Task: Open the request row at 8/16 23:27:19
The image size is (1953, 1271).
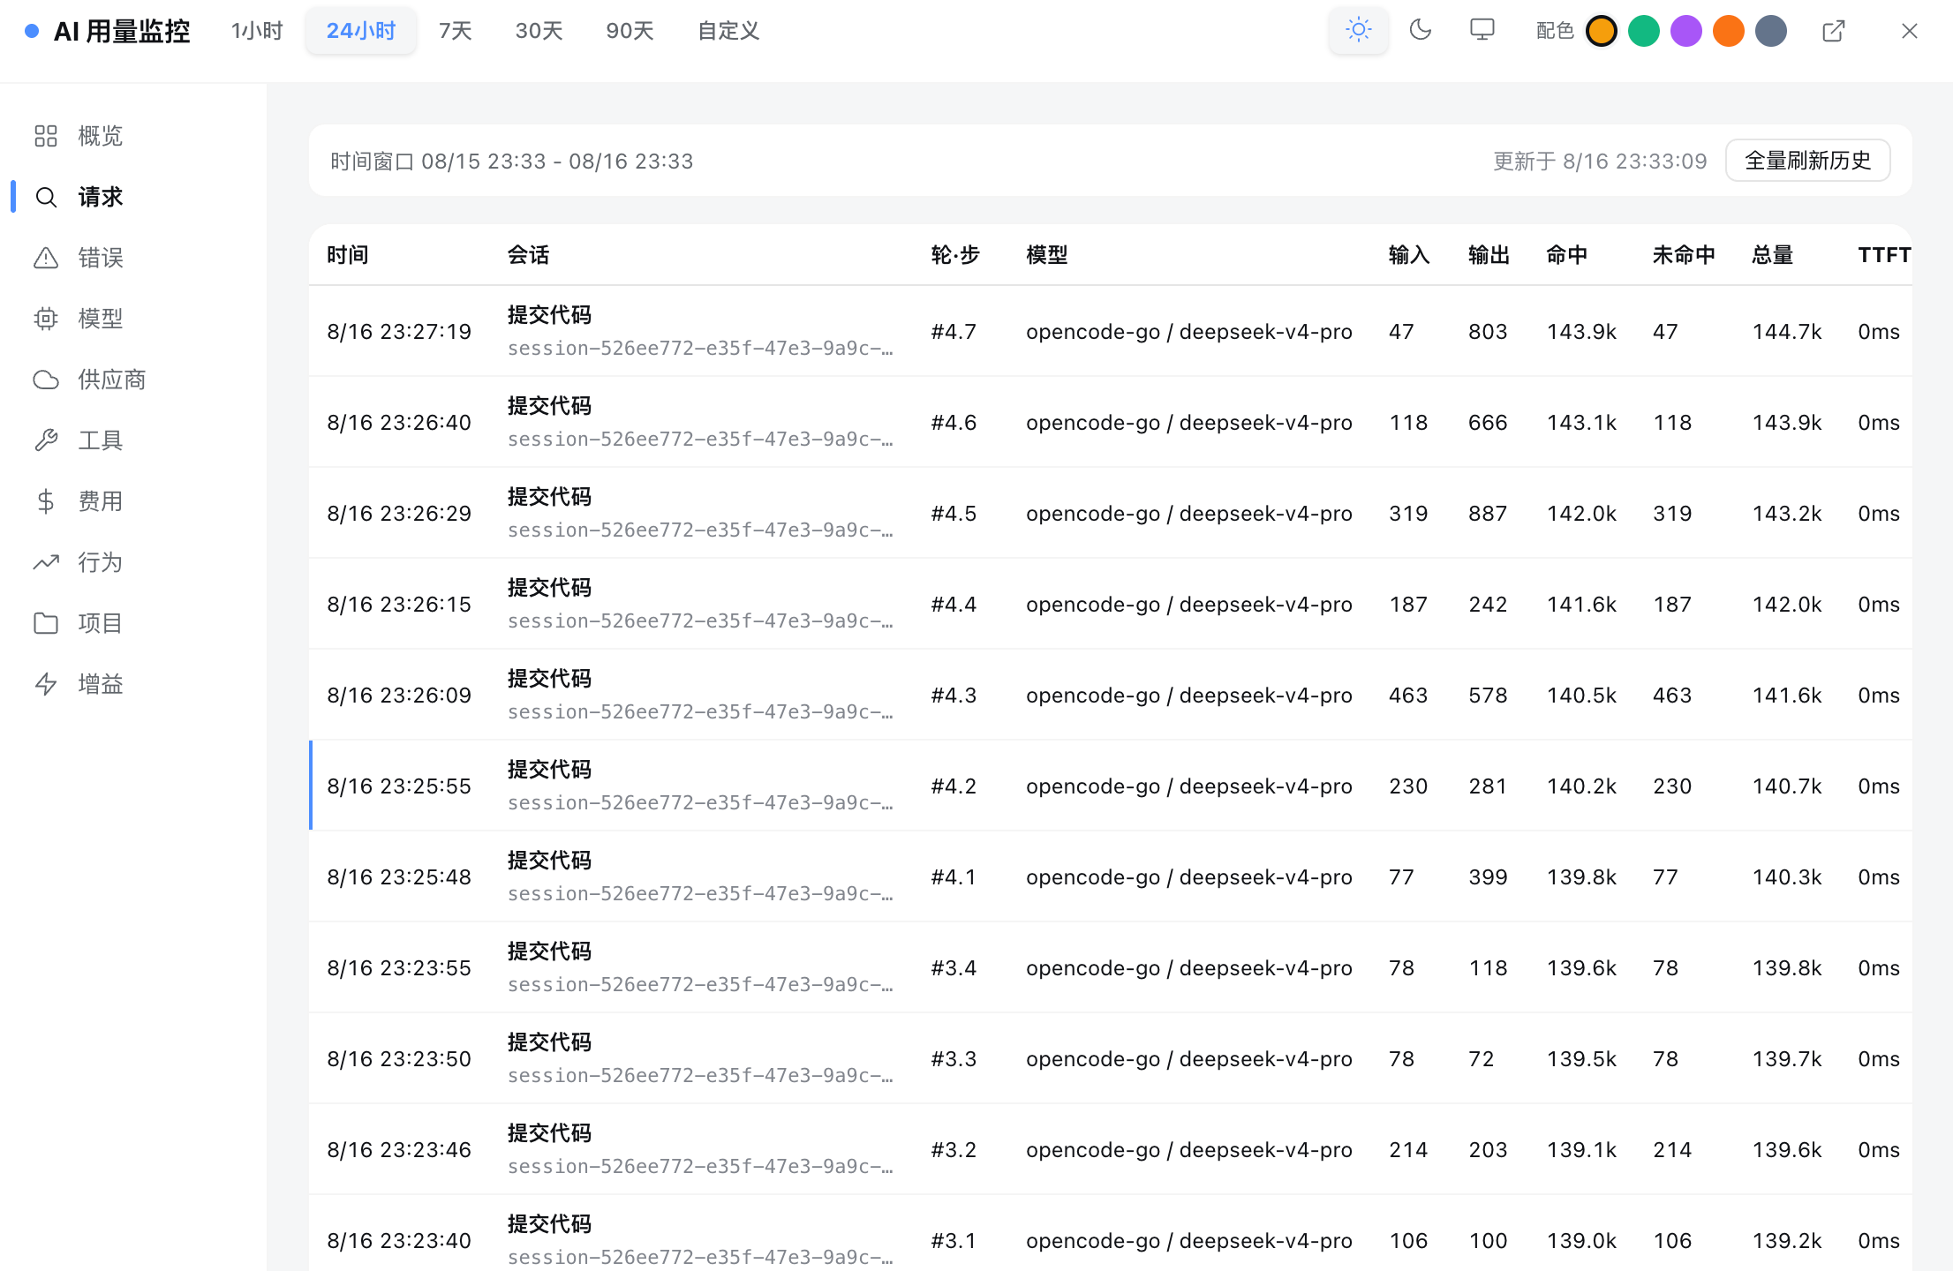Action: point(1111,332)
